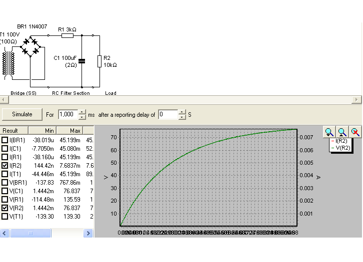The image size is (363, 262).
Task: Select the bridge rectifier BR1 symbol
Action: pyautogui.click(x=30, y=47)
